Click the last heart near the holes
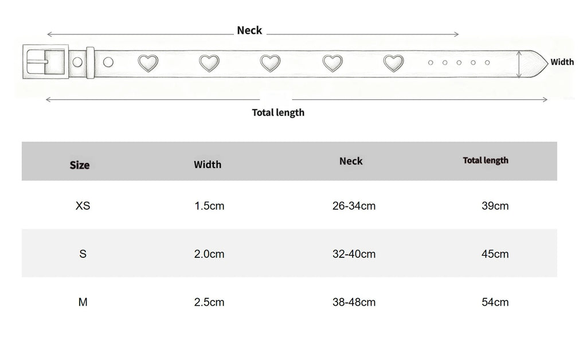This screenshot has height=348, width=587. click(393, 63)
